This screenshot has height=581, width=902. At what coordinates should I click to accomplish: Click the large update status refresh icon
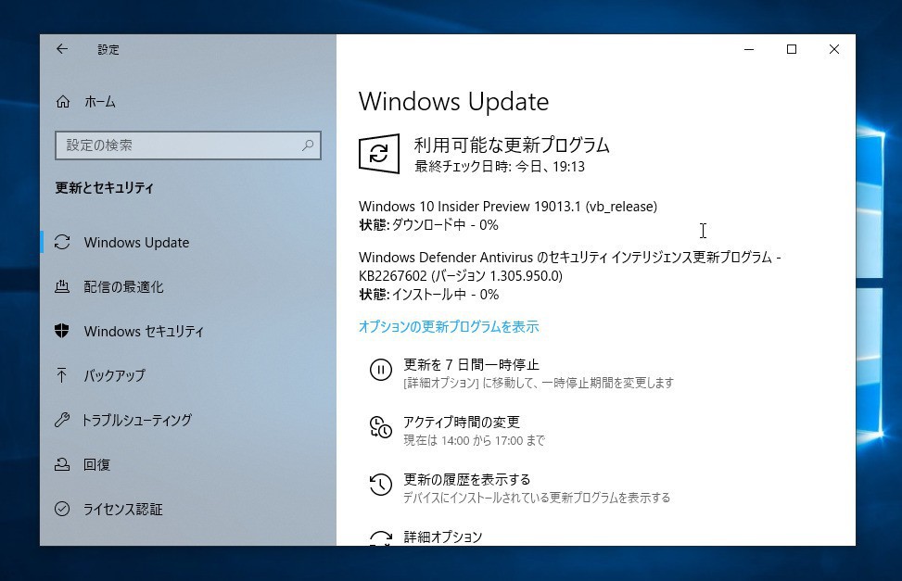pyautogui.click(x=378, y=154)
